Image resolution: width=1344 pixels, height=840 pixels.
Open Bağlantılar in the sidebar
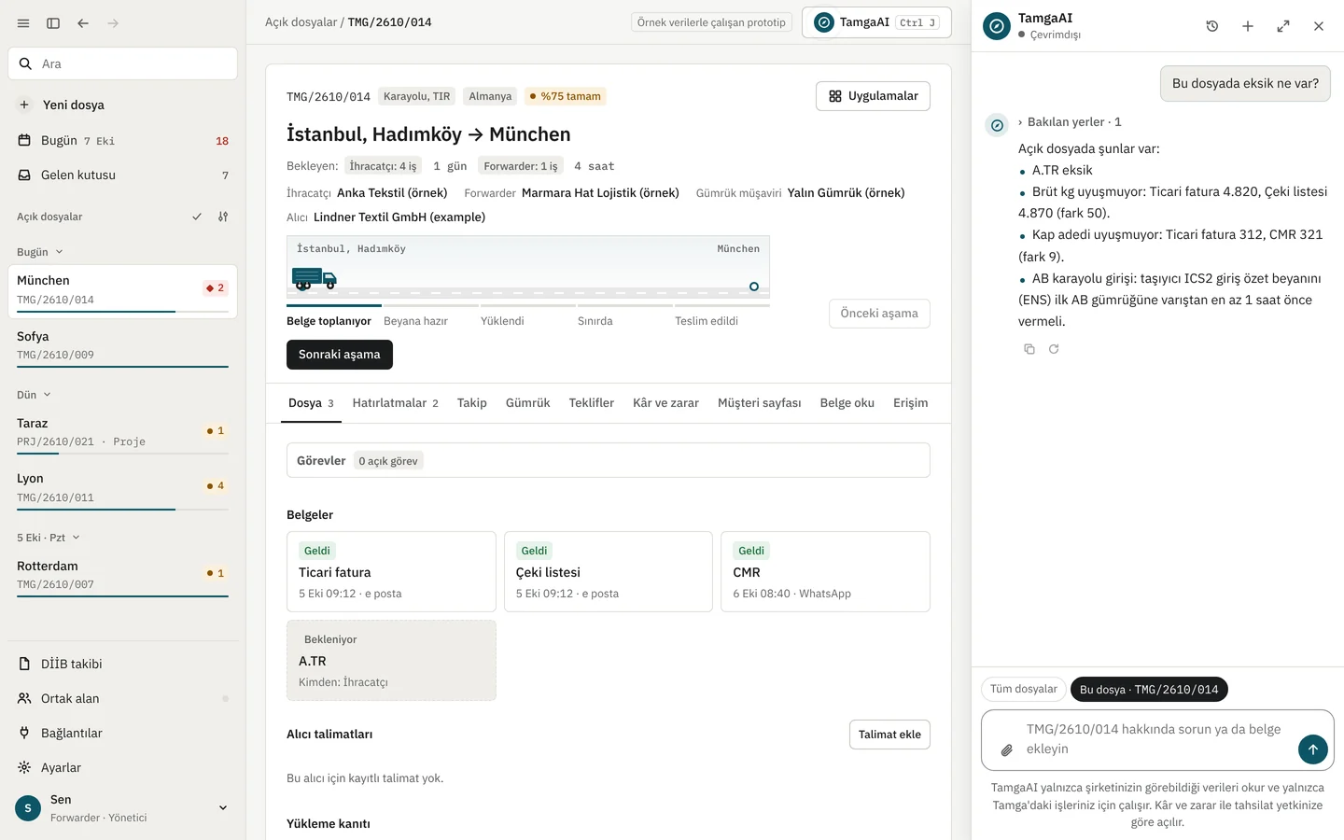(x=122, y=733)
